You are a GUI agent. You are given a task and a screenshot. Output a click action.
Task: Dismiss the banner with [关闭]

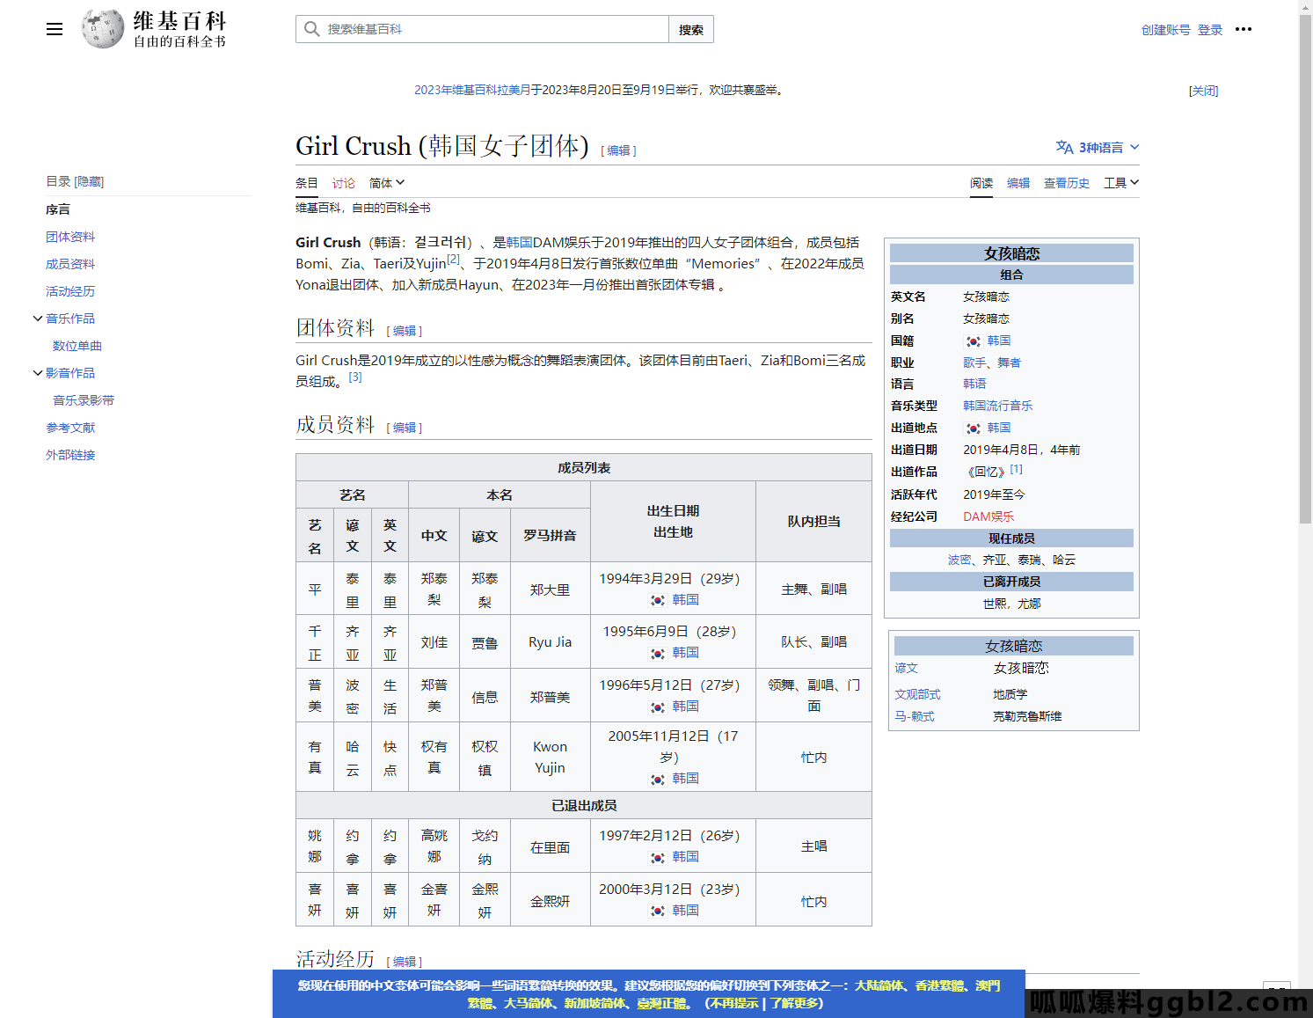(1203, 91)
